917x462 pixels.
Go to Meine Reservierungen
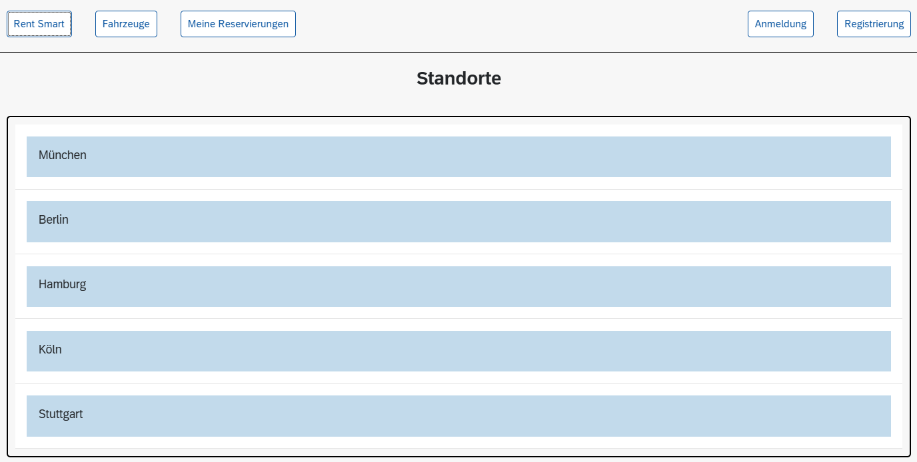pyautogui.click(x=238, y=24)
